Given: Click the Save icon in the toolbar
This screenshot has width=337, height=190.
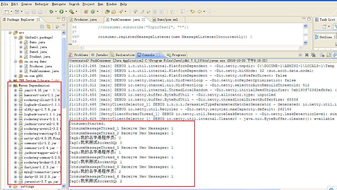Looking at the screenshot, I should tap(27, 12).
